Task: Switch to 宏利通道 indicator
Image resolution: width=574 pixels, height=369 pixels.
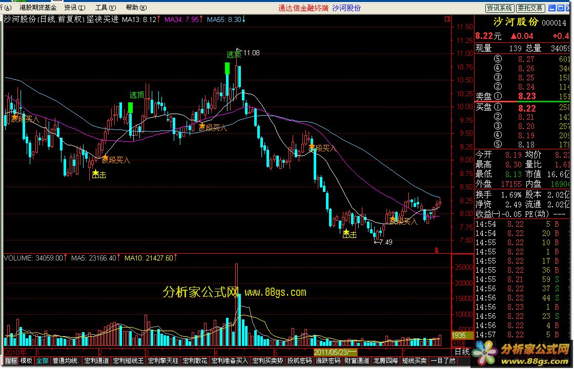Action: tap(97, 361)
